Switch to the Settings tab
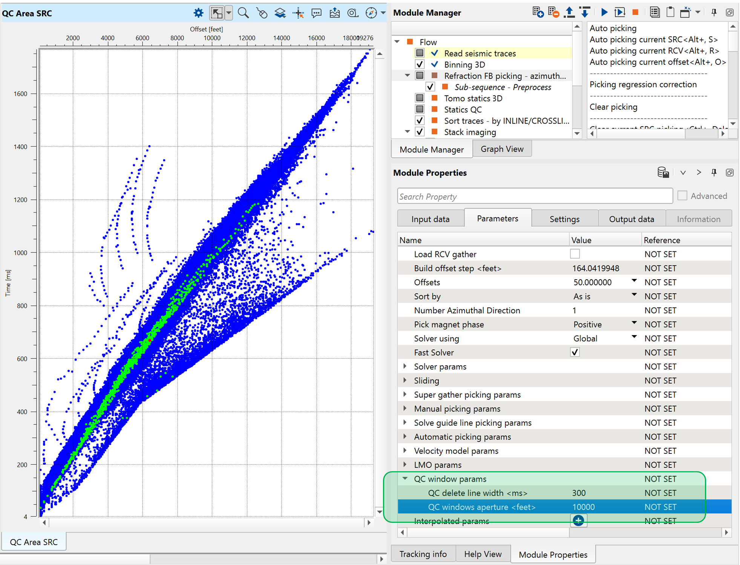Screen dimensions: 740x565 (564, 219)
